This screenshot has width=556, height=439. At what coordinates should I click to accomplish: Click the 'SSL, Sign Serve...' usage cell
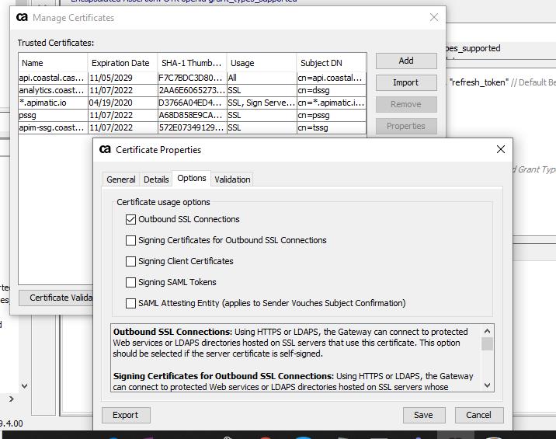pos(262,103)
